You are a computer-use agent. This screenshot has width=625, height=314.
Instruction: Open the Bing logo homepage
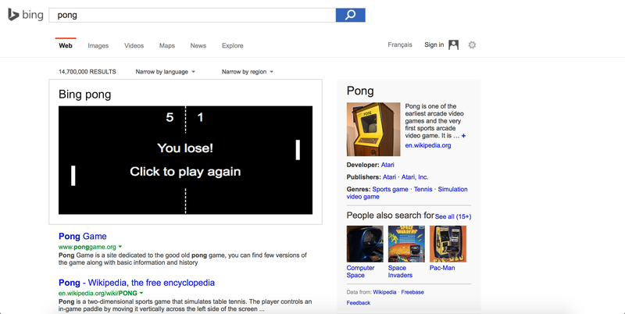click(26, 15)
